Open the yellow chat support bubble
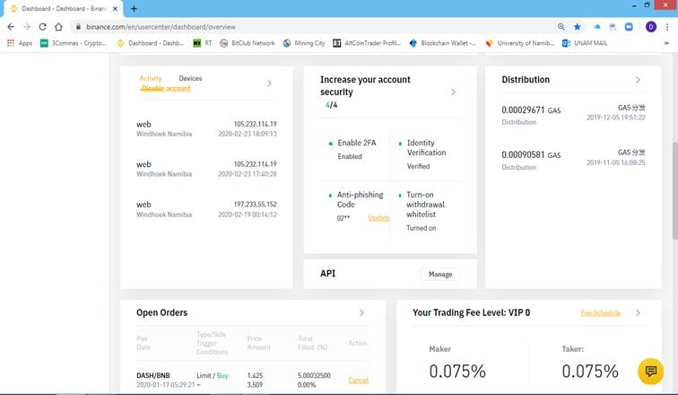This screenshot has width=678, height=395. (x=651, y=371)
